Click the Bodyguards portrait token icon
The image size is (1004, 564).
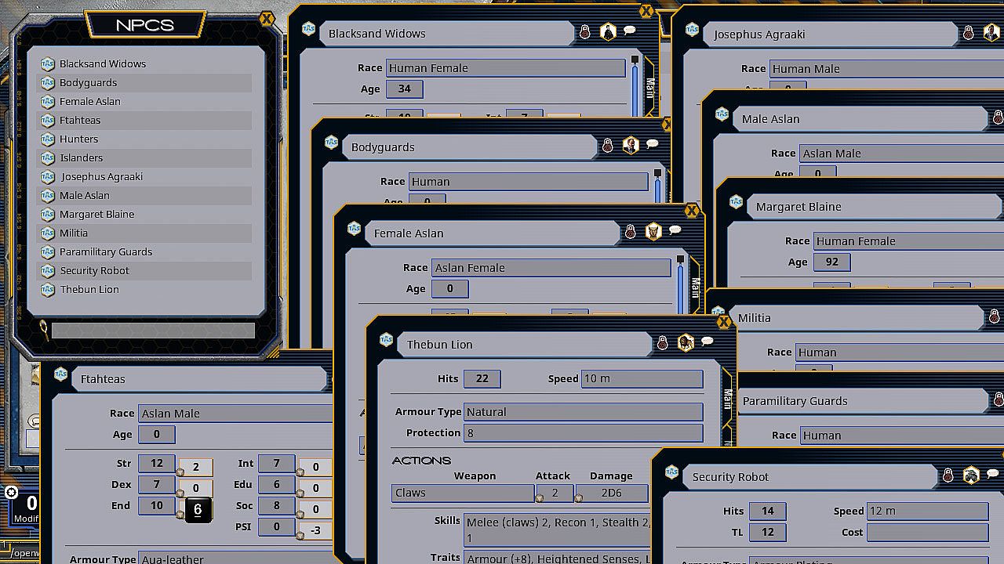[x=631, y=146]
